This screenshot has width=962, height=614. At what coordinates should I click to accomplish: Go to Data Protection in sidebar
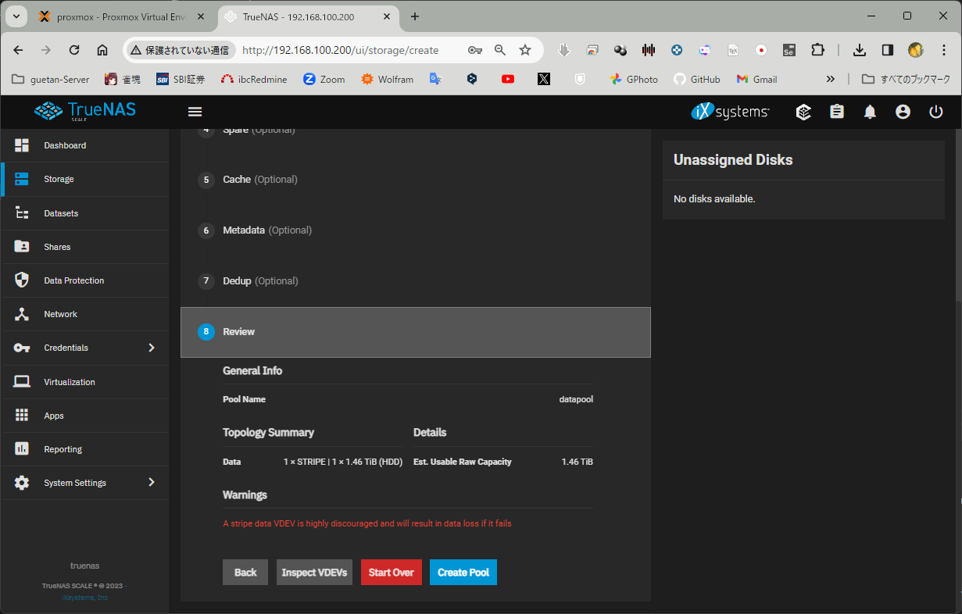(x=73, y=280)
